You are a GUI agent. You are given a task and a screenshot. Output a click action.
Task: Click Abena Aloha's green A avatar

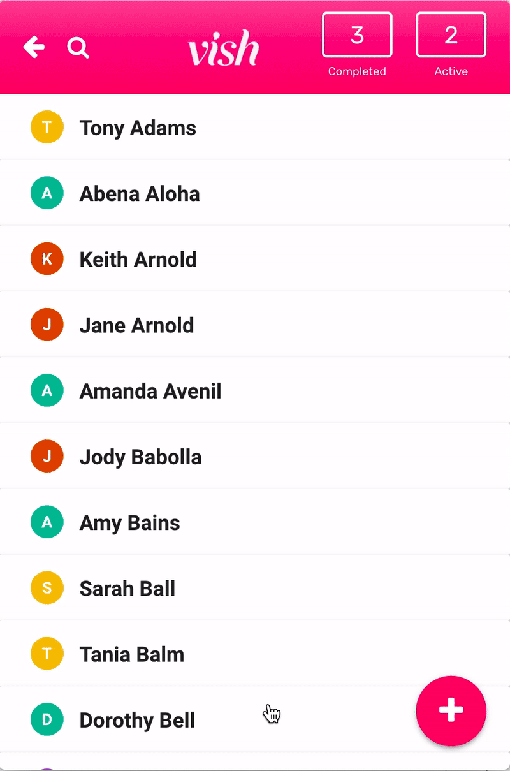point(47,193)
